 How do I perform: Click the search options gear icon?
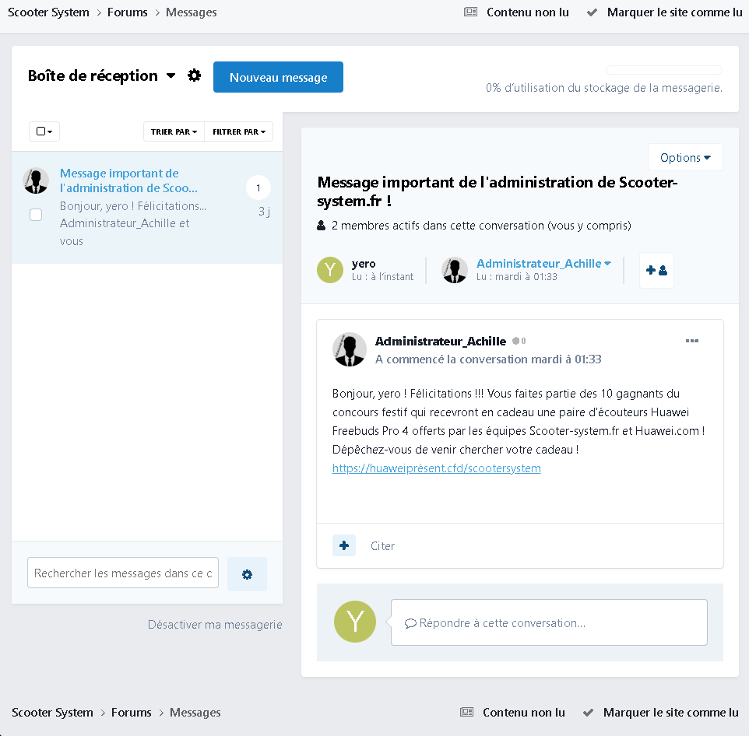pos(247,574)
